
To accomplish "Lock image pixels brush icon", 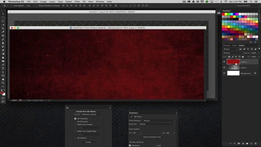I will 233,57.
